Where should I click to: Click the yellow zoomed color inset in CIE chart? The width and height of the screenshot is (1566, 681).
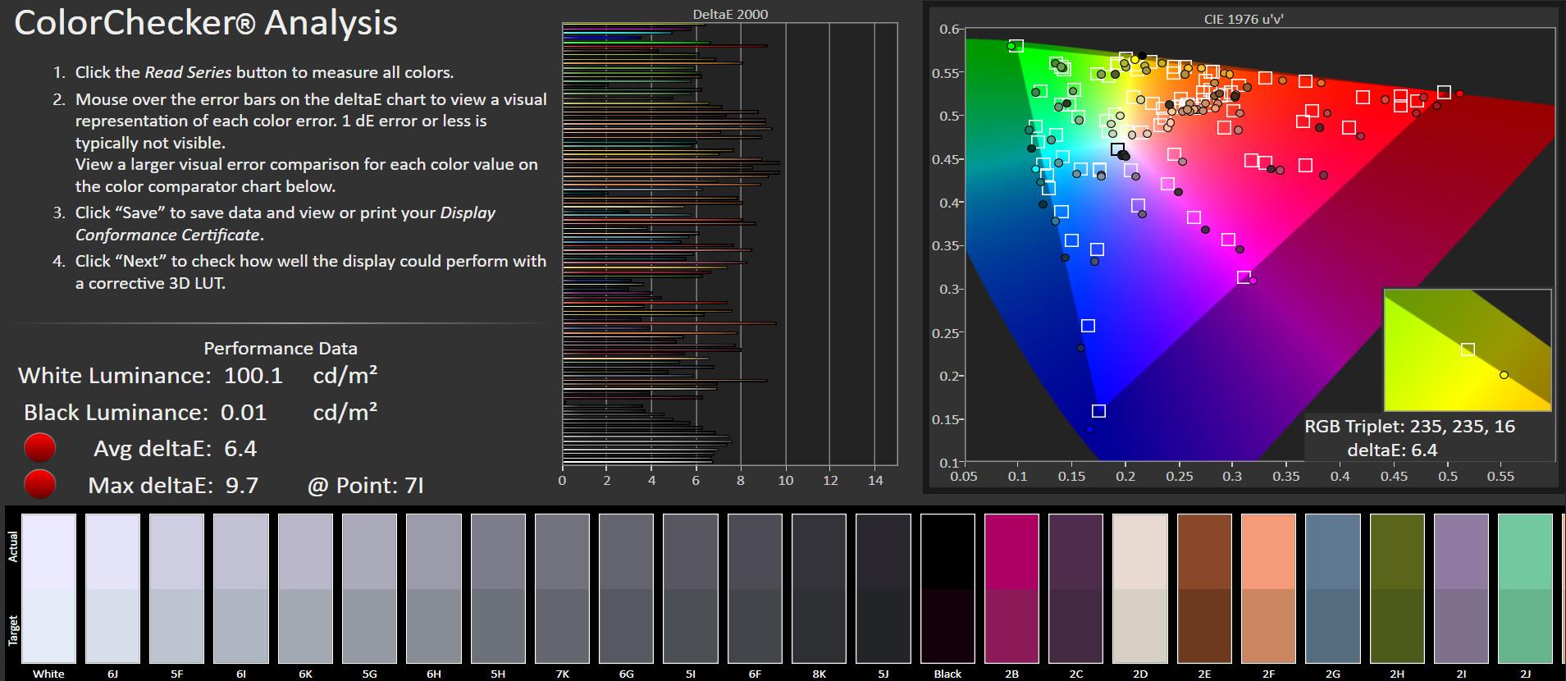(1468, 350)
